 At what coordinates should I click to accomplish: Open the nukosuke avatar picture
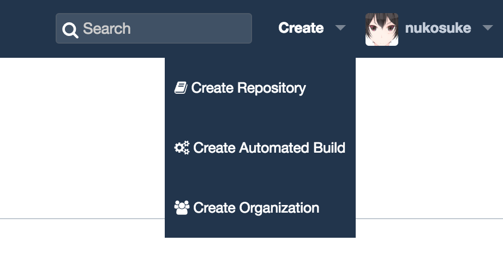(382, 29)
